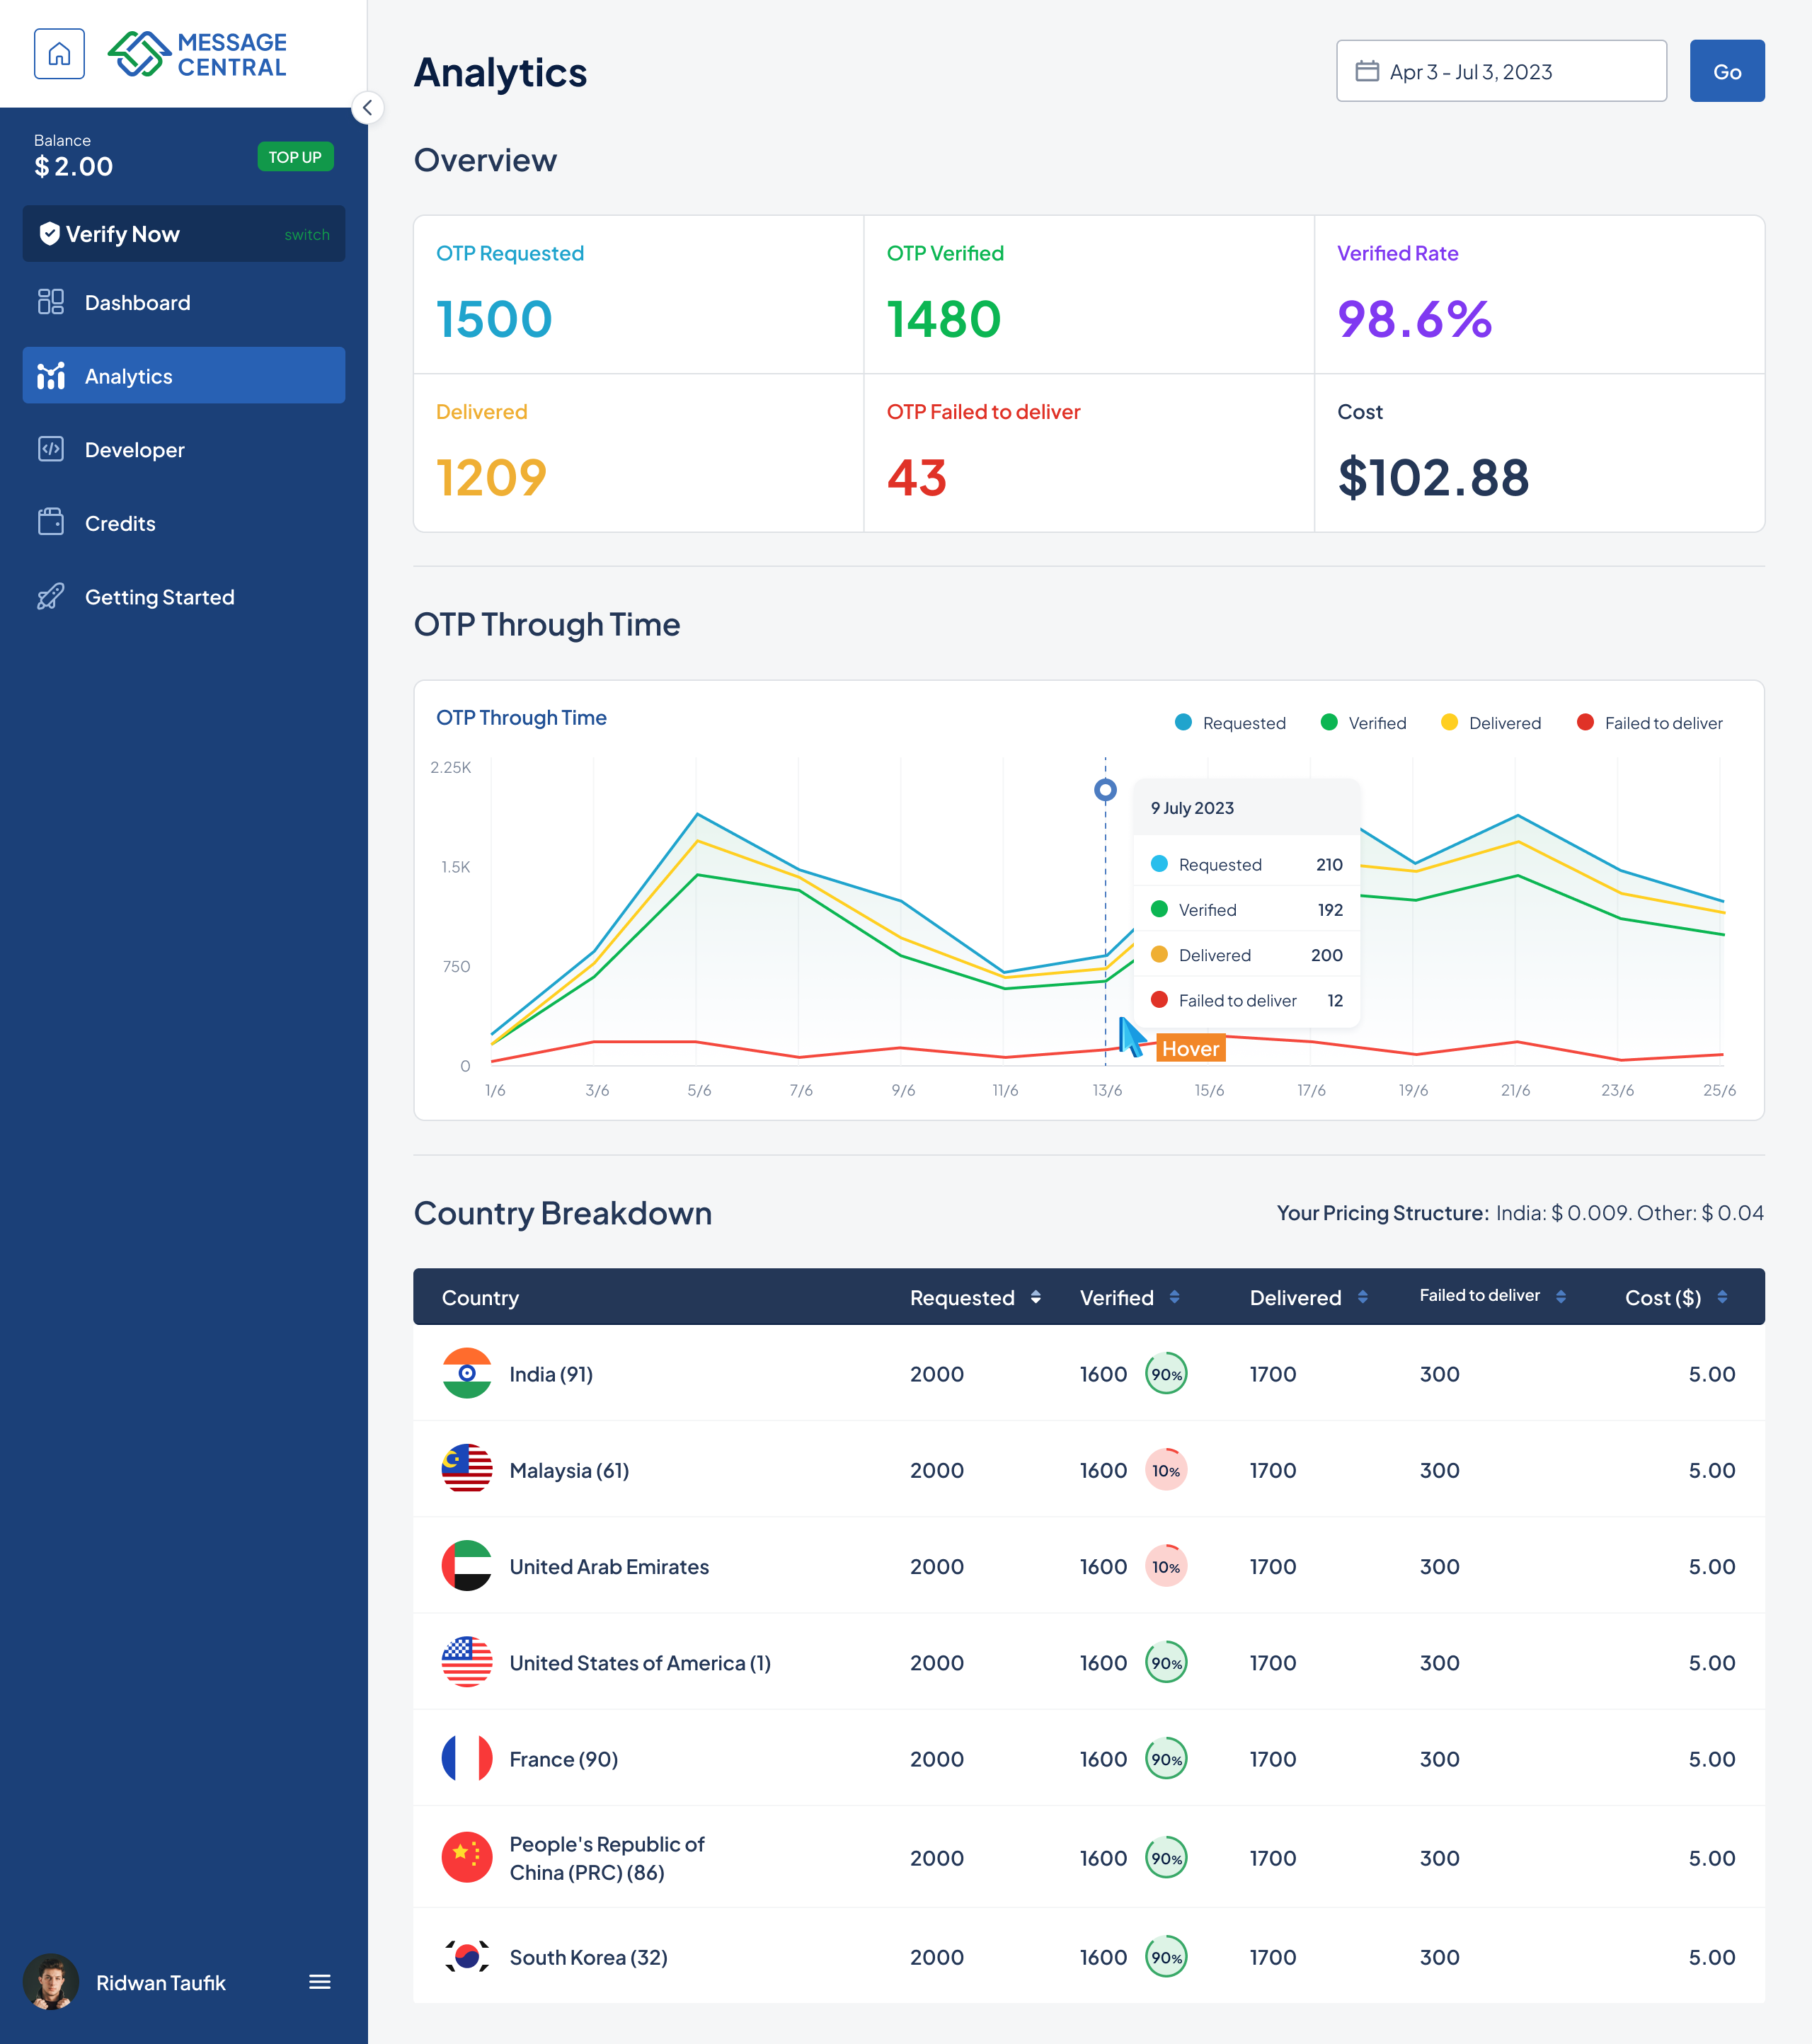Open the hamburger menu next to Ridwan Taufik
Image resolution: width=1812 pixels, height=2044 pixels.
(x=319, y=1982)
